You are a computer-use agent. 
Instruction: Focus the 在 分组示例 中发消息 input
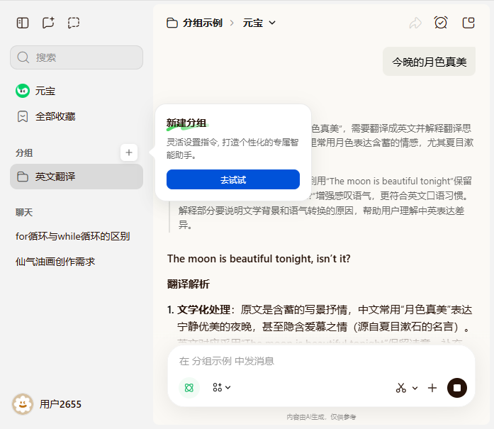tap(321, 361)
